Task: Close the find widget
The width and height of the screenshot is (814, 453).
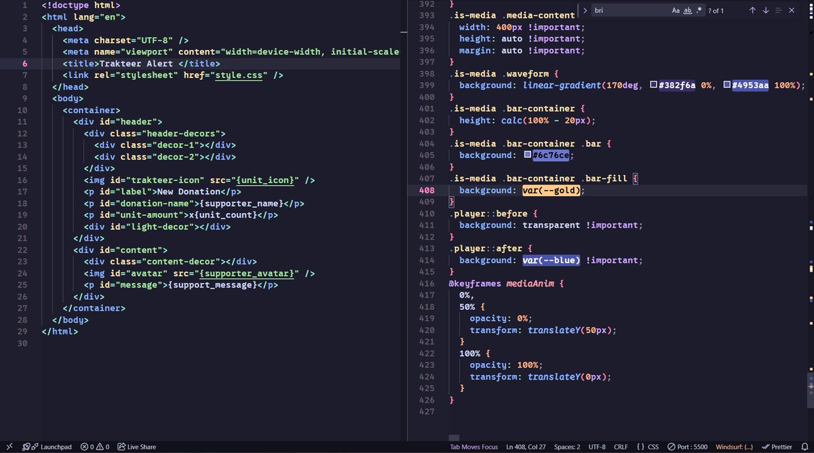Action: point(791,11)
